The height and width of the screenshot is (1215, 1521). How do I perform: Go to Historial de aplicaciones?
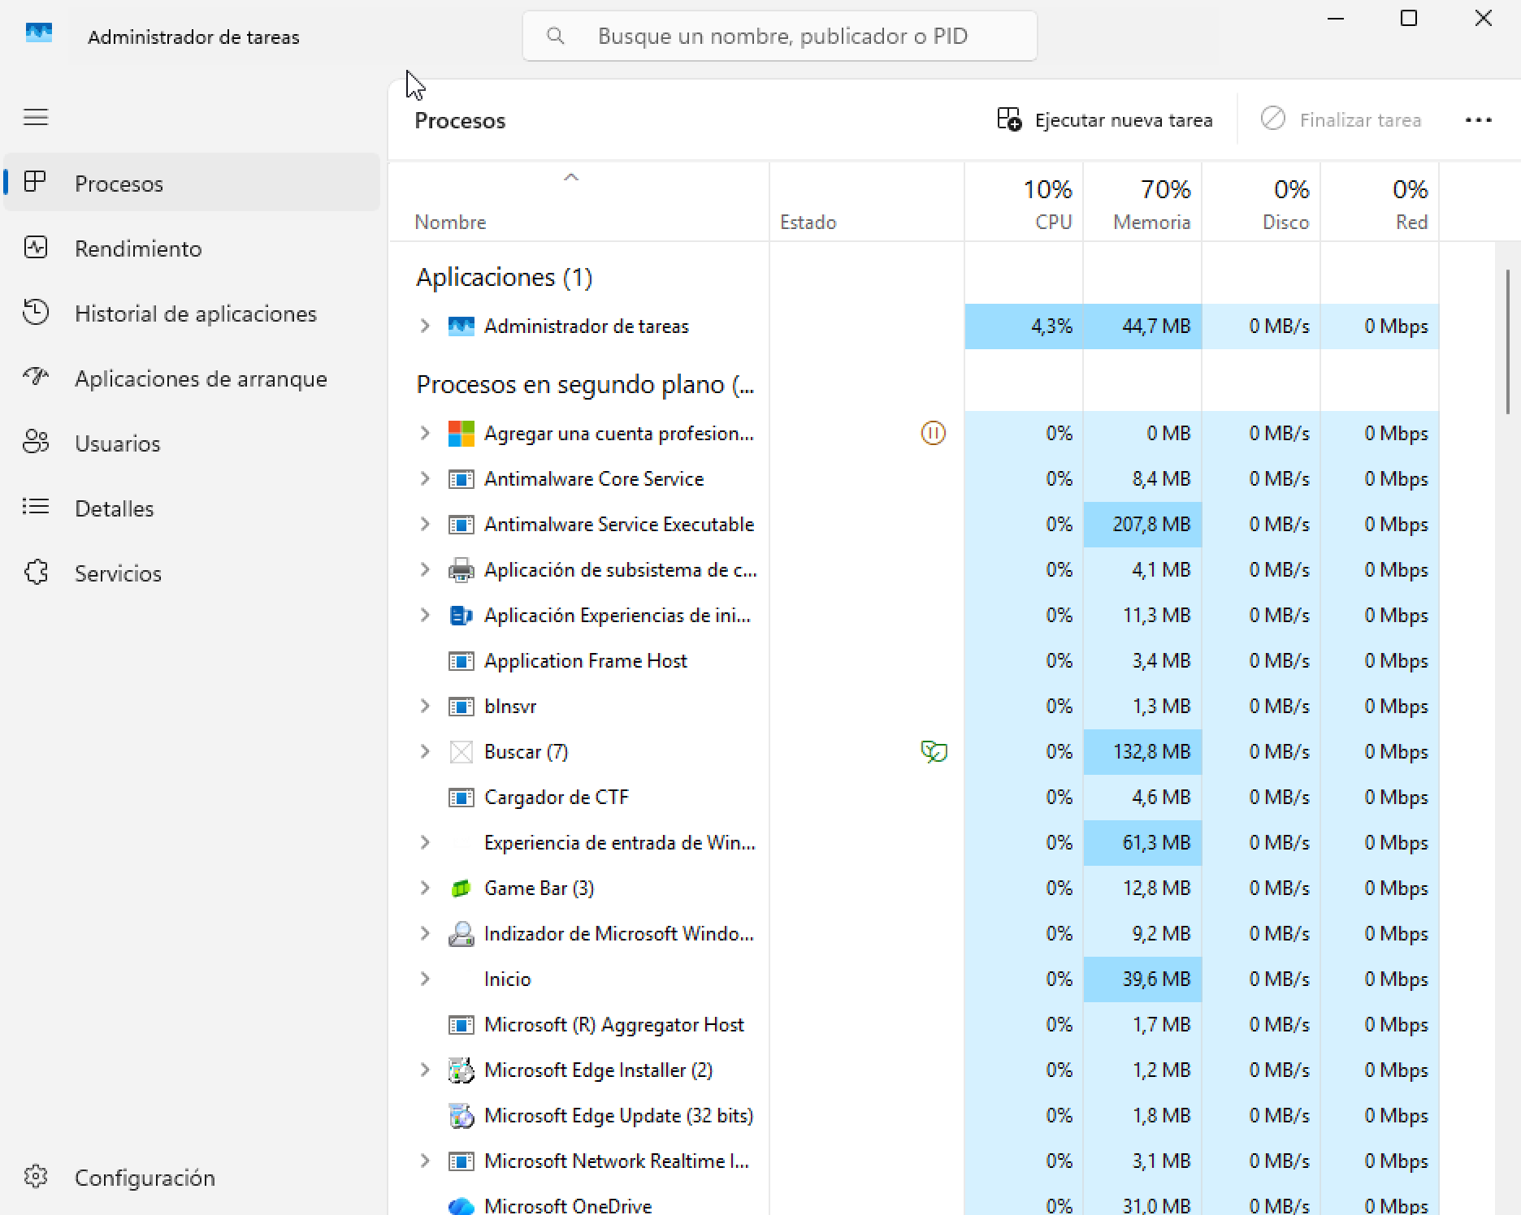pos(192,313)
